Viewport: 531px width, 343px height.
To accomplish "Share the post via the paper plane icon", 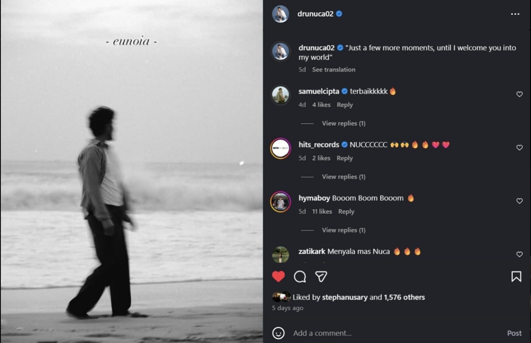I will pyautogui.click(x=321, y=276).
